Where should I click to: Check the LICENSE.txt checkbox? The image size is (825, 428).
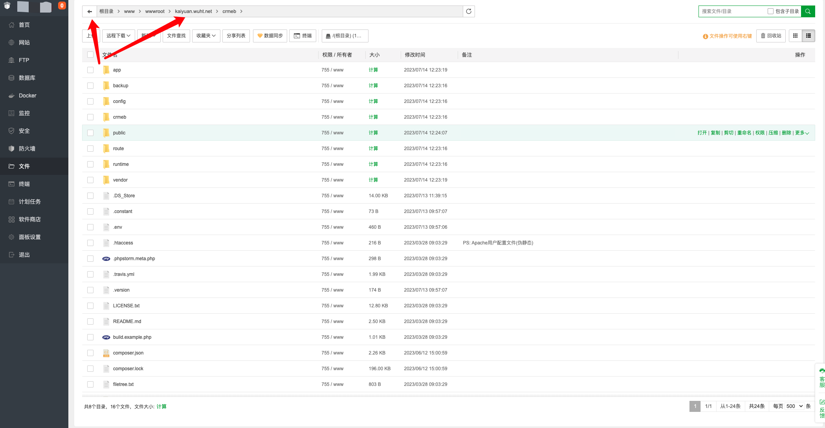point(90,306)
